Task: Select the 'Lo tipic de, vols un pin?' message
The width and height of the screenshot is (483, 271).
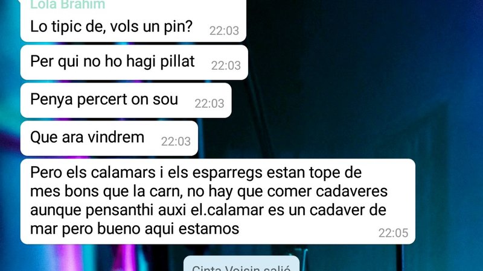Action: pyautogui.click(x=133, y=20)
